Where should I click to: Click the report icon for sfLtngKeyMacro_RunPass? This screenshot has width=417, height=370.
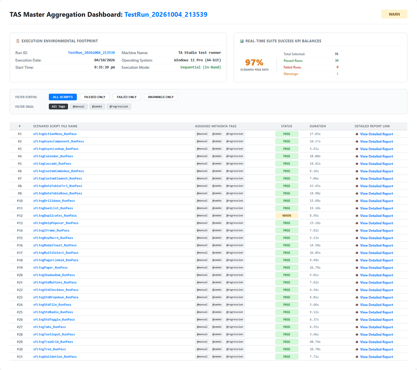tap(357, 238)
